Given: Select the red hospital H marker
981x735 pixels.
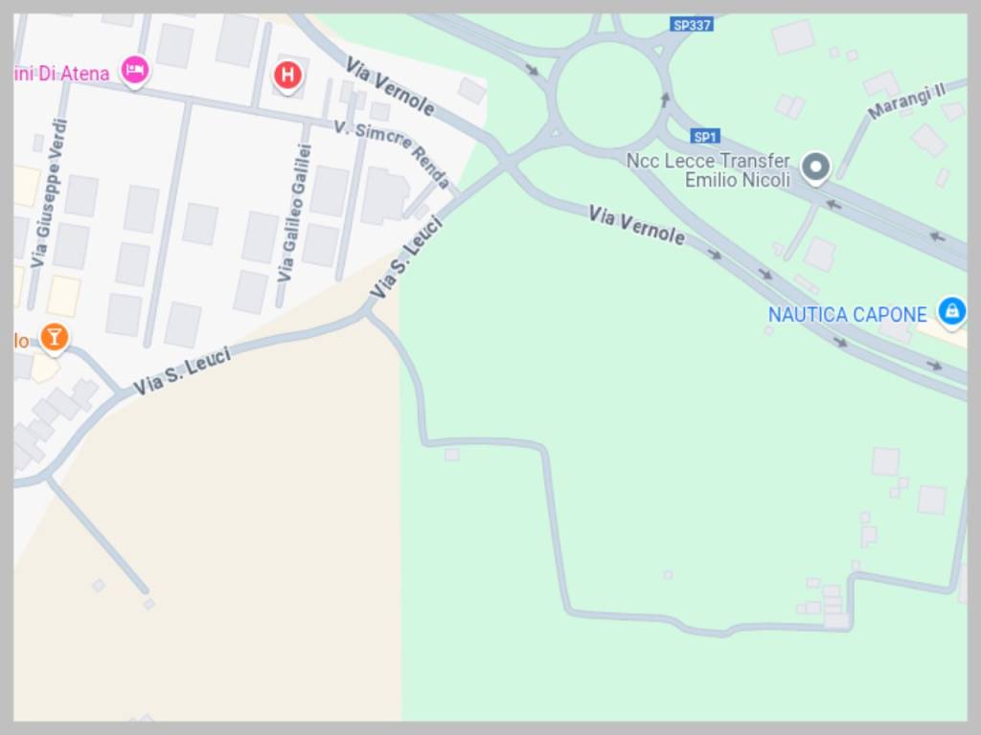Looking at the screenshot, I should coord(287,77).
